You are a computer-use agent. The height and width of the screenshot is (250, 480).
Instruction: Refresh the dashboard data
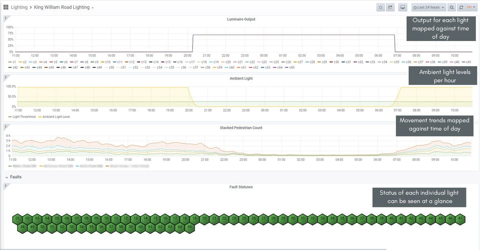point(461,7)
